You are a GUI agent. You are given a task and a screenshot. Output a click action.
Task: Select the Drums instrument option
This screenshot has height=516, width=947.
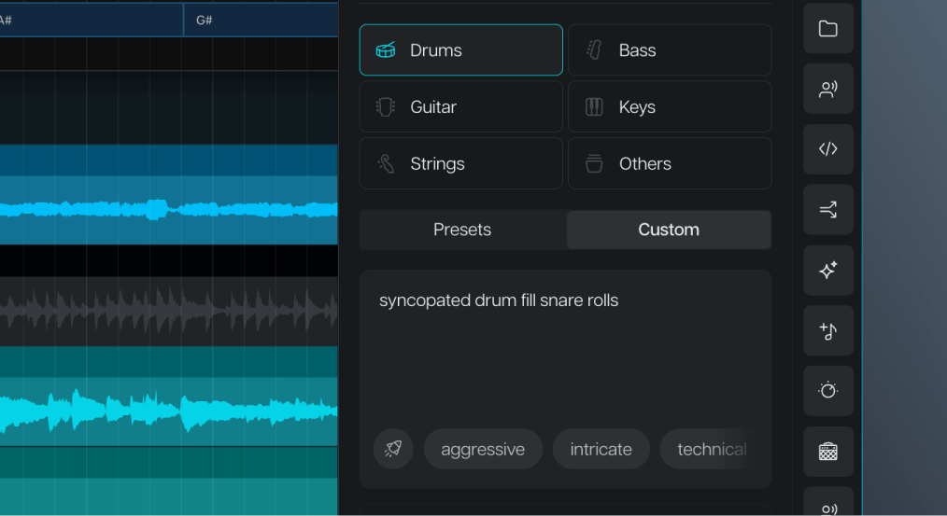pos(460,50)
